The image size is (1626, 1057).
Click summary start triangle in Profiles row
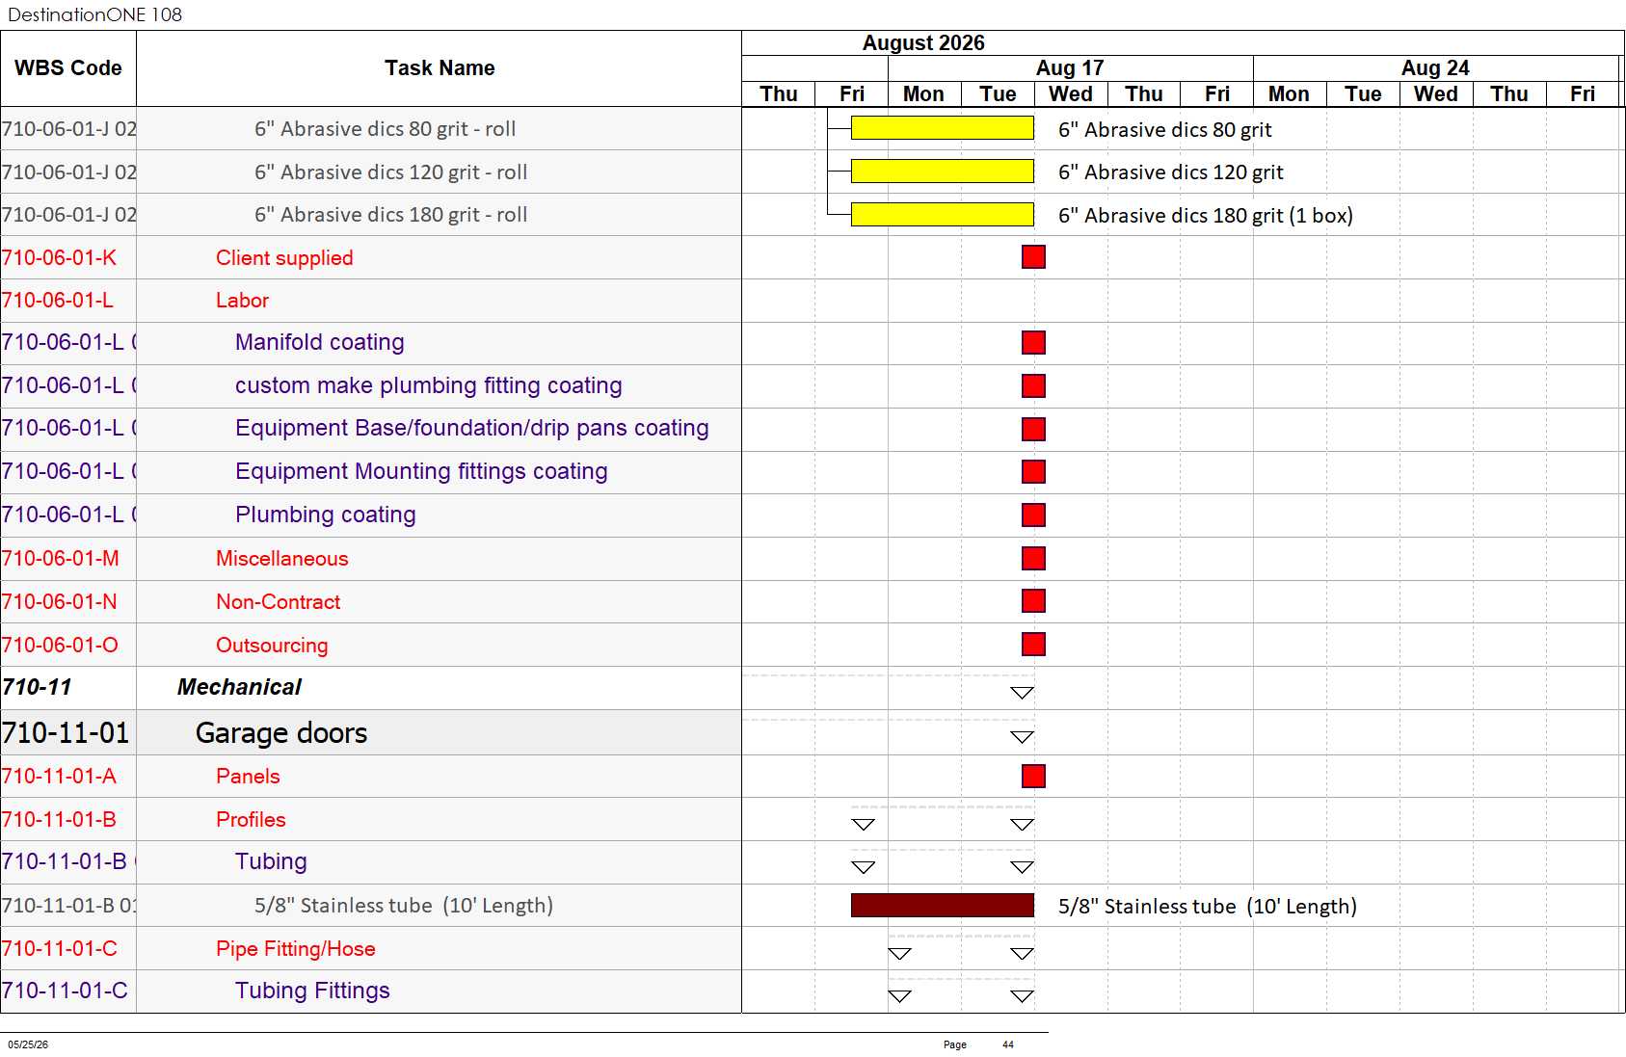pyautogui.click(x=864, y=825)
